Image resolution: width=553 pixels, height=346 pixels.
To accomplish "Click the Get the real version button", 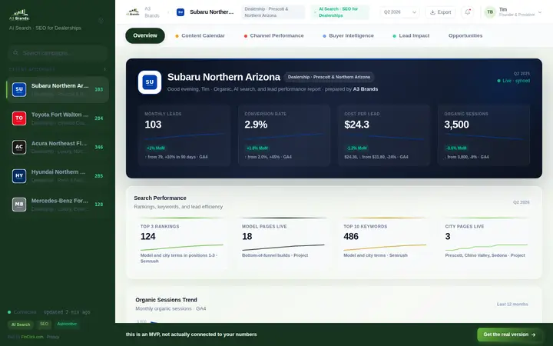I will pyautogui.click(x=509, y=334).
